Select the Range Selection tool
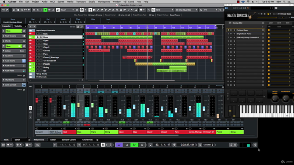This screenshot has width=294, height=165. (x=94, y=10)
